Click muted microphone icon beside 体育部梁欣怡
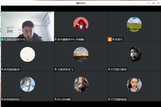The image size is (161, 107). click(x=2, y=99)
